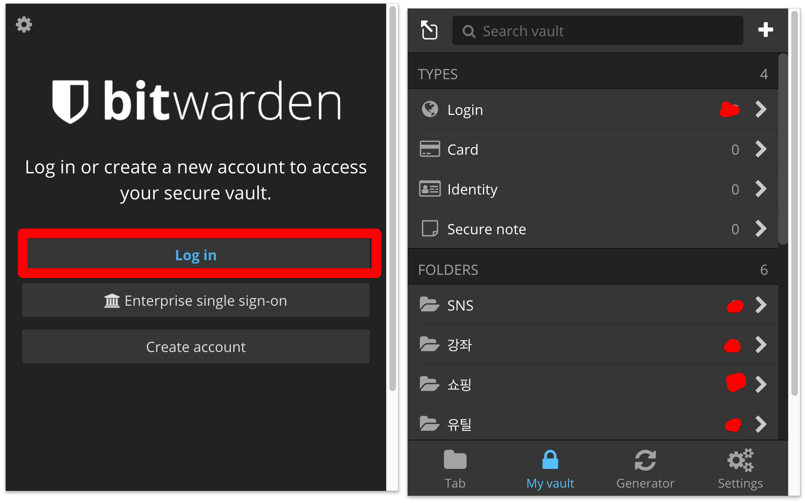Expand Login items with chevron
The width and height of the screenshot is (806, 503).
tap(761, 109)
